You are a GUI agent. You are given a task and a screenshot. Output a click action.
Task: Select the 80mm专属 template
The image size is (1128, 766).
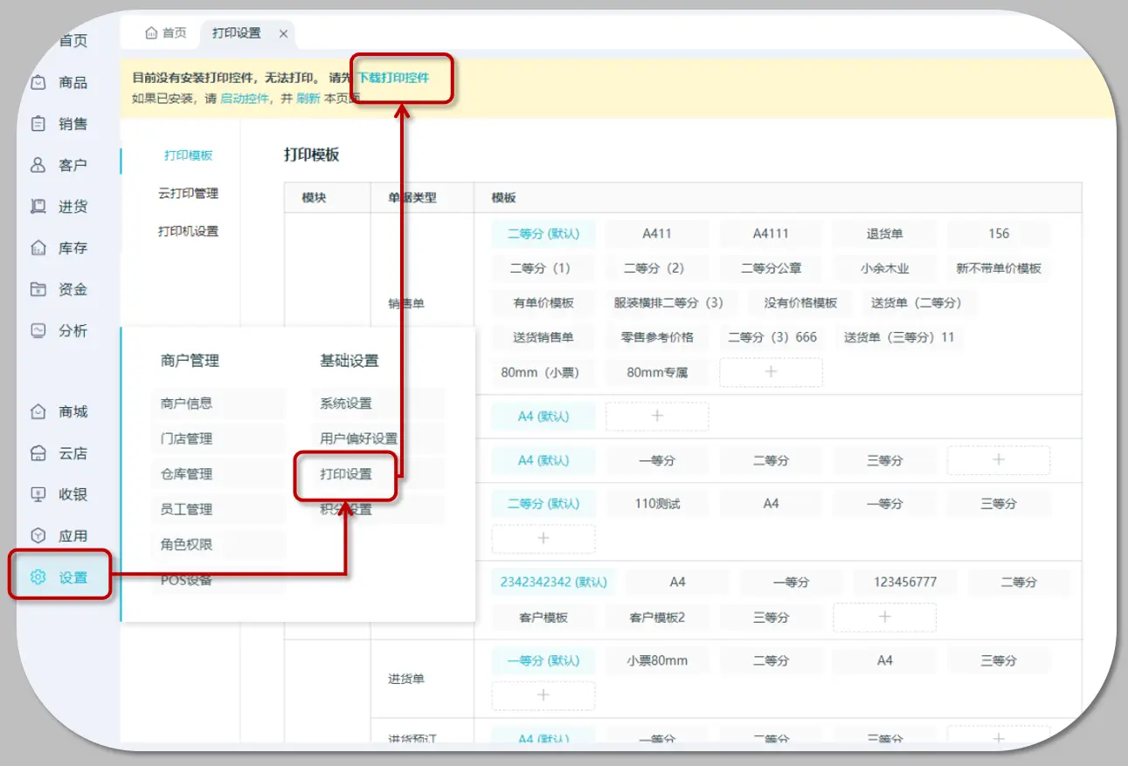657,372
